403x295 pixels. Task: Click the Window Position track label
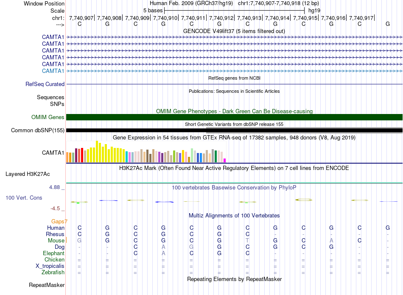pyautogui.click(x=44, y=3)
